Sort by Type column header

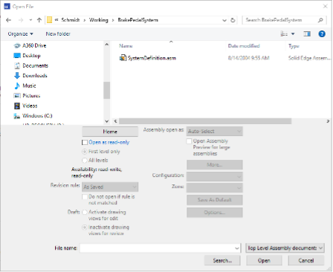pyautogui.click(x=294, y=46)
